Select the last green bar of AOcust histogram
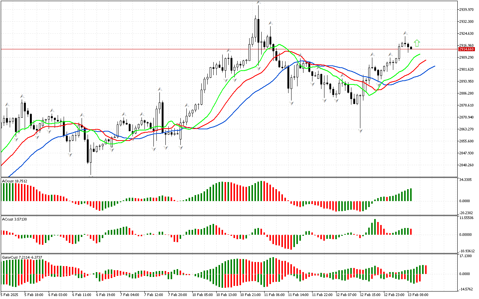 [411, 195]
